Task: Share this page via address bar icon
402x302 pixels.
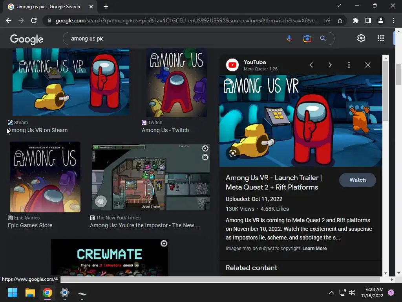Action: pos(327,20)
